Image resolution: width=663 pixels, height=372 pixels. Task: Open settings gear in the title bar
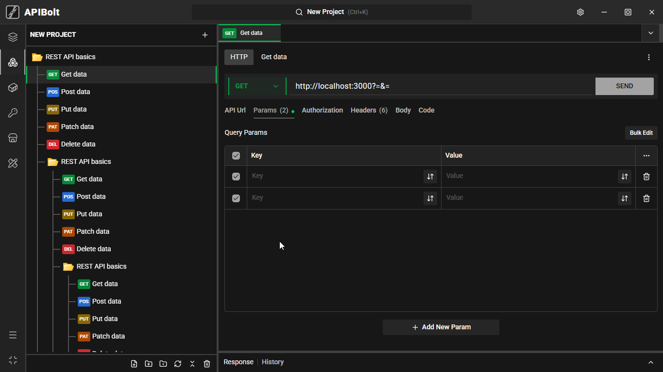580,12
